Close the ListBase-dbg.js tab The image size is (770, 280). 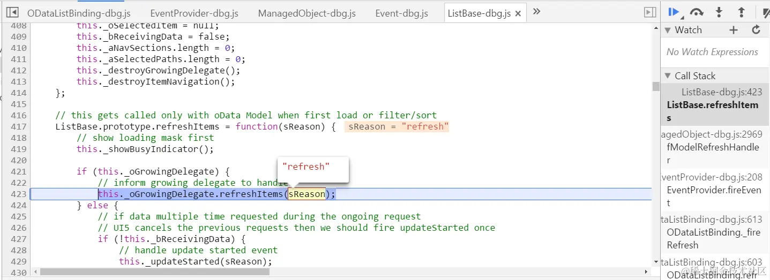518,14
